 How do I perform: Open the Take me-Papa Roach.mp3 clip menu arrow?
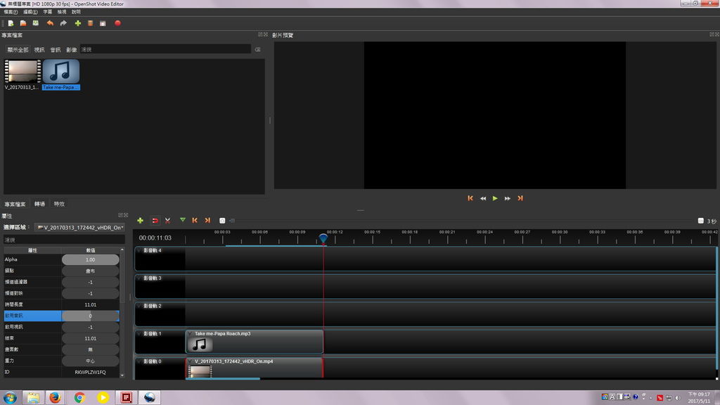click(190, 334)
